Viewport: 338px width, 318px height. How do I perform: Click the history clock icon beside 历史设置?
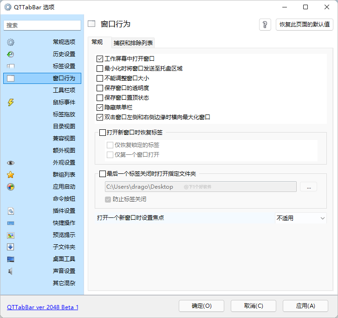point(11,54)
